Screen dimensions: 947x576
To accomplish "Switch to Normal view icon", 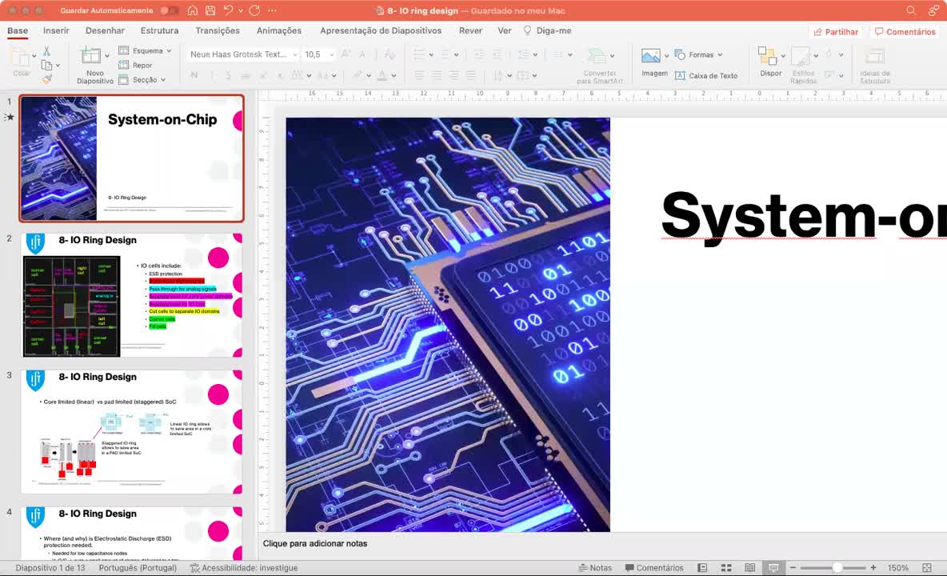I will point(702,567).
